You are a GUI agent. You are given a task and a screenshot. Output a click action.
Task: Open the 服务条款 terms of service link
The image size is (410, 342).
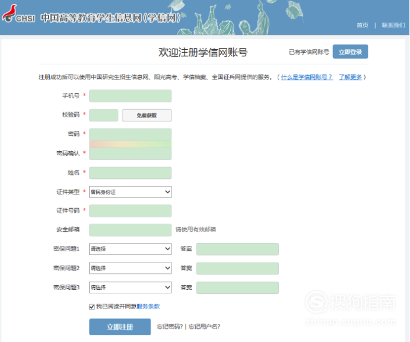coord(148,306)
